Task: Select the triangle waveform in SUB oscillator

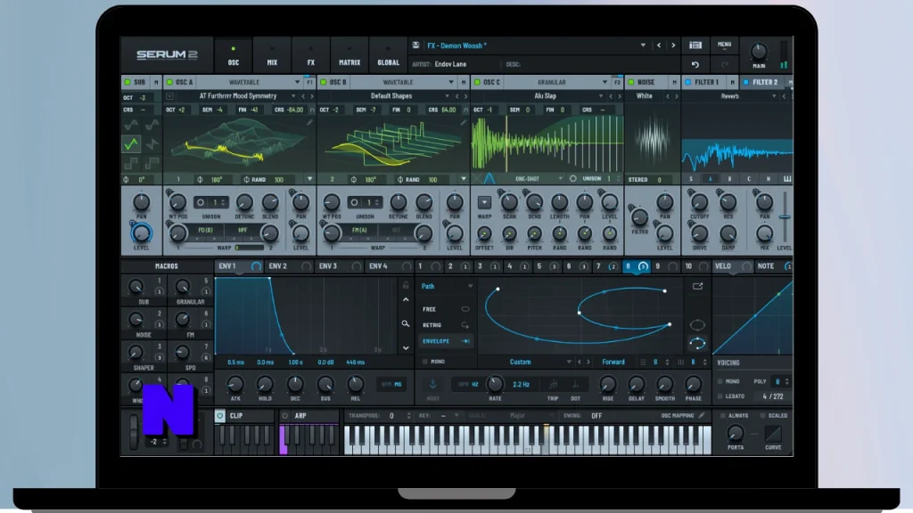Action: point(131,143)
